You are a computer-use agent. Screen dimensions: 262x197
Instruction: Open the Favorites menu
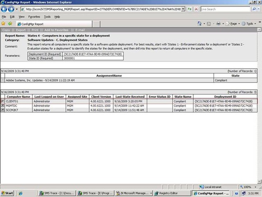[34, 17]
